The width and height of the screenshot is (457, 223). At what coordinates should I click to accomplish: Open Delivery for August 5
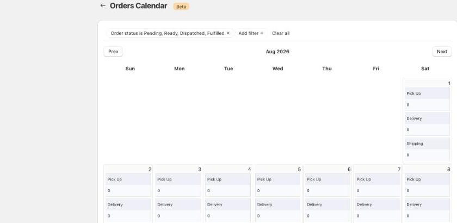[278, 210]
